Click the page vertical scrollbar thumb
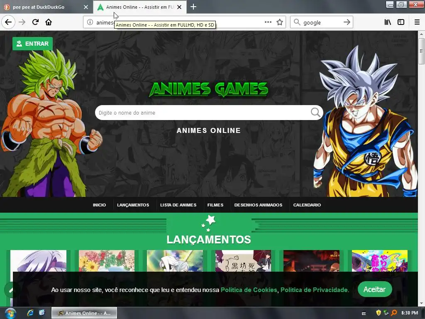The image size is (425, 319). (x=421, y=51)
